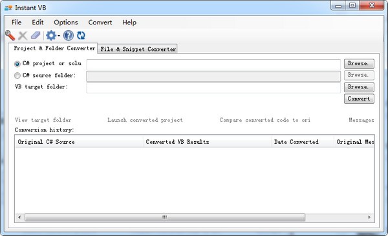Open the Convert menu
Screen dimensions: 388x236
click(x=100, y=22)
